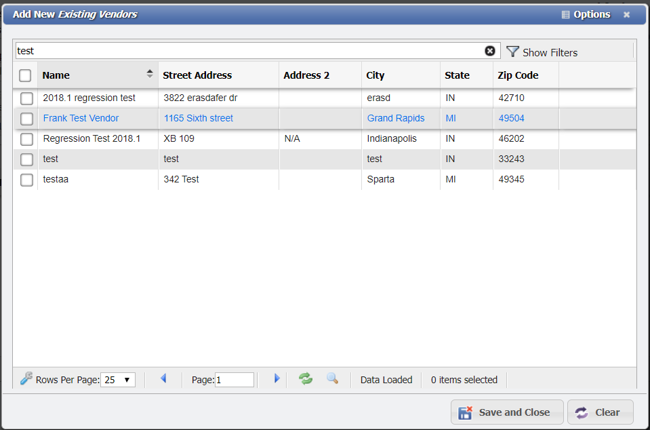Refresh the grid using the green arrows icon
Viewport: 650px width, 430px height.
(x=305, y=379)
